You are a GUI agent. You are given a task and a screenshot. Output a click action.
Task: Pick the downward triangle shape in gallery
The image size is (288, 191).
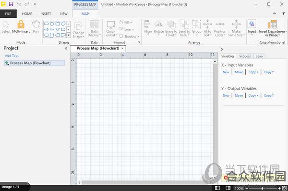[x=58, y=29]
